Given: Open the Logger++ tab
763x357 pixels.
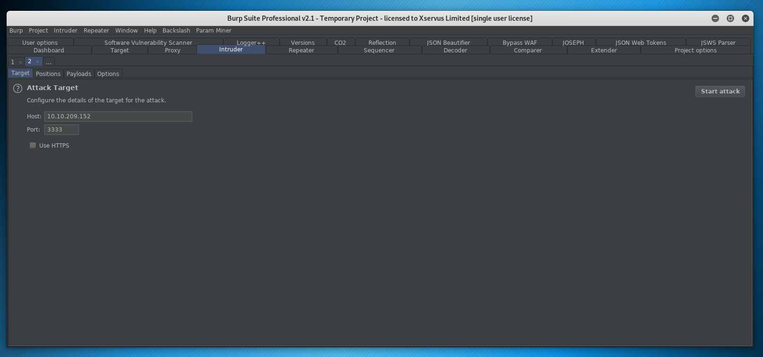Looking at the screenshot, I should 251,42.
